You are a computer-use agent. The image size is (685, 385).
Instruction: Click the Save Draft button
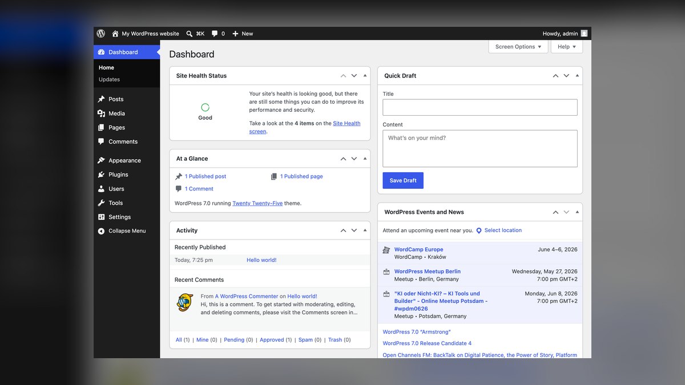click(403, 180)
